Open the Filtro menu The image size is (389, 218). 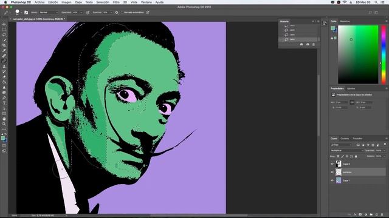coord(116,2)
